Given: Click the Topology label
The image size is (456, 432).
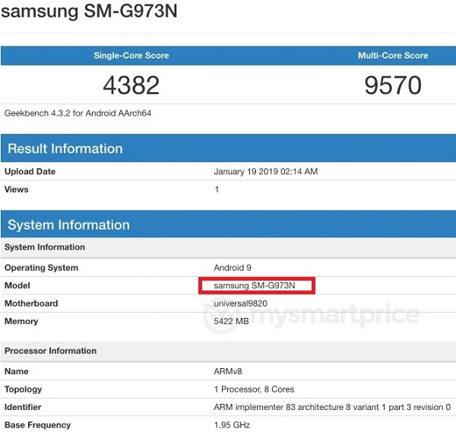Looking at the screenshot, I should (24, 389).
